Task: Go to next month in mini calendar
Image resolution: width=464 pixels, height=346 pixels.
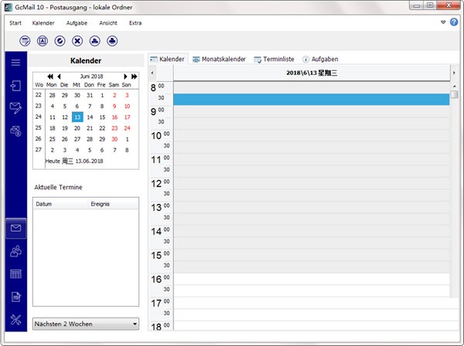Action: (125, 76)
